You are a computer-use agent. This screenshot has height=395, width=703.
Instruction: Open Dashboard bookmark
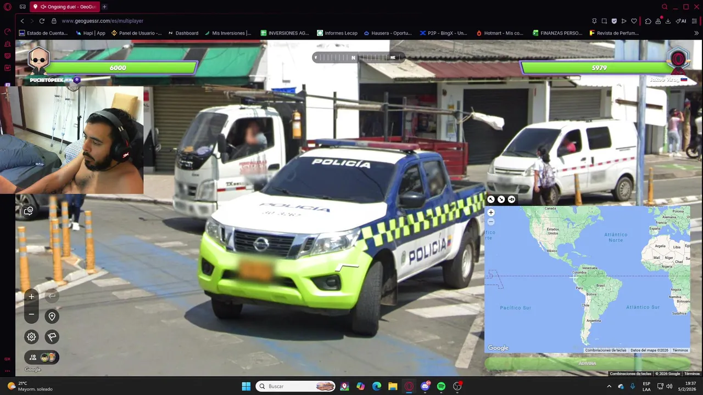[x=183, y=33]
